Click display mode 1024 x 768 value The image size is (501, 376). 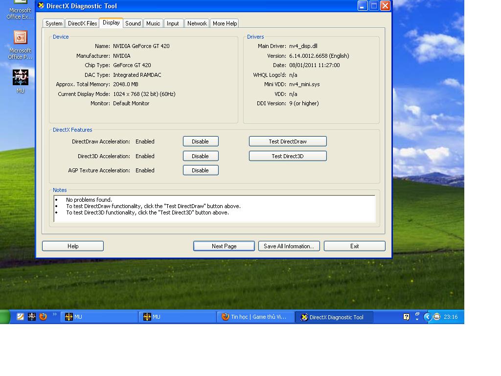[x=144, y=94]
